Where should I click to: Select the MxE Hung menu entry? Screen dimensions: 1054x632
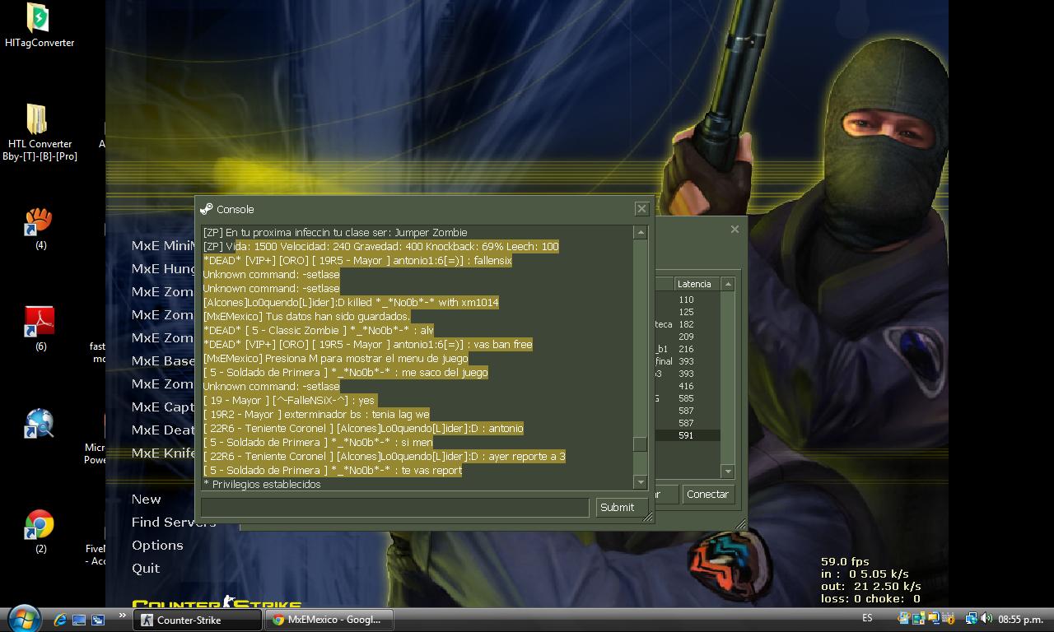pyautogui.click(x=163, y=268)
